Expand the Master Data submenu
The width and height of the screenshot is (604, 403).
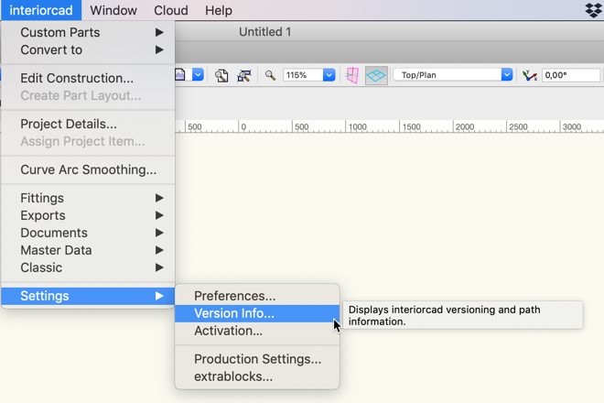pos(88,250)
